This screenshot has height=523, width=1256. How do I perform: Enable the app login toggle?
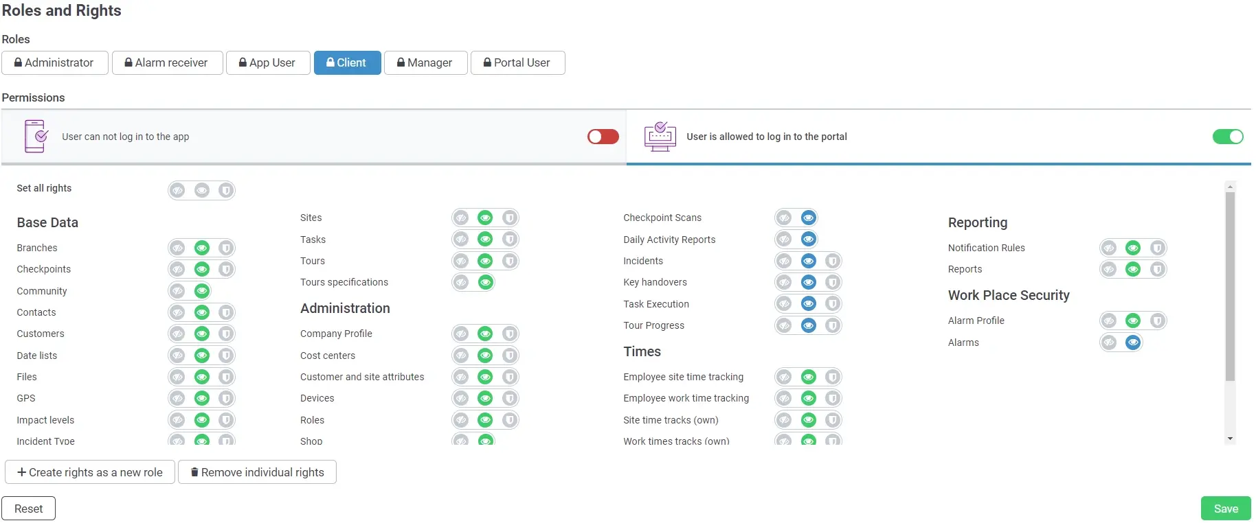(603, 137)
